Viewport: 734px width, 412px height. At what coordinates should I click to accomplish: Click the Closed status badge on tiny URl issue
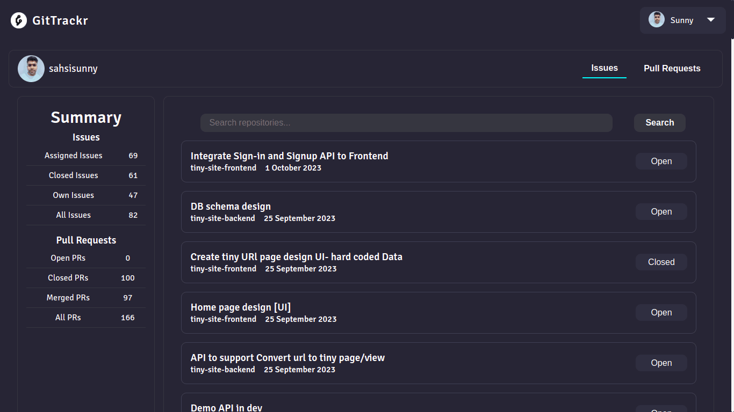(661, 262)
